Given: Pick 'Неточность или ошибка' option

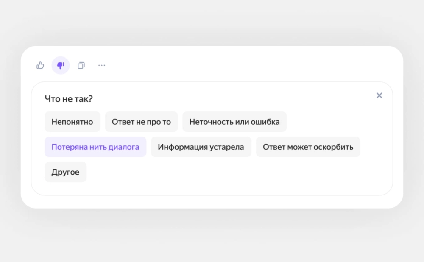Looking at the screenshot, I should [234, 122].
